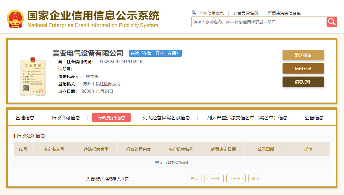
Task: Click the 序号 column header
Action: pos(23,149)
